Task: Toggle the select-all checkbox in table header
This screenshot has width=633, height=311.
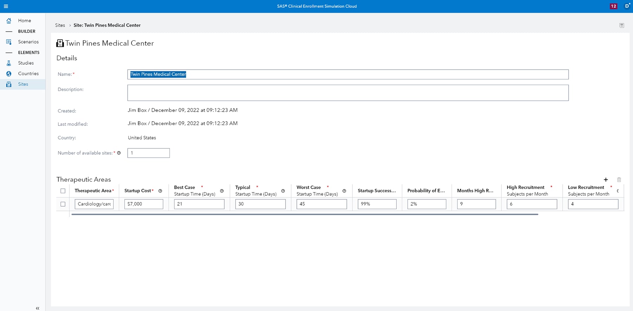Action: coord(63,191)
